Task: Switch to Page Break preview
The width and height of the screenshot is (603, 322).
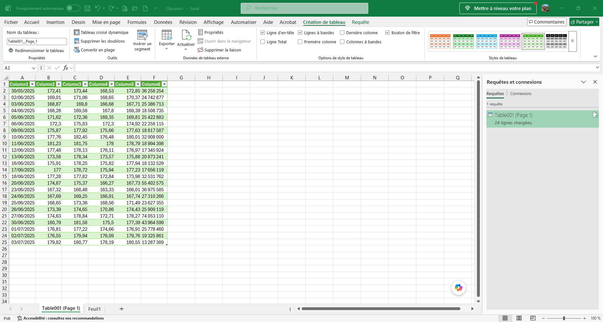Action: click(533, 318)
